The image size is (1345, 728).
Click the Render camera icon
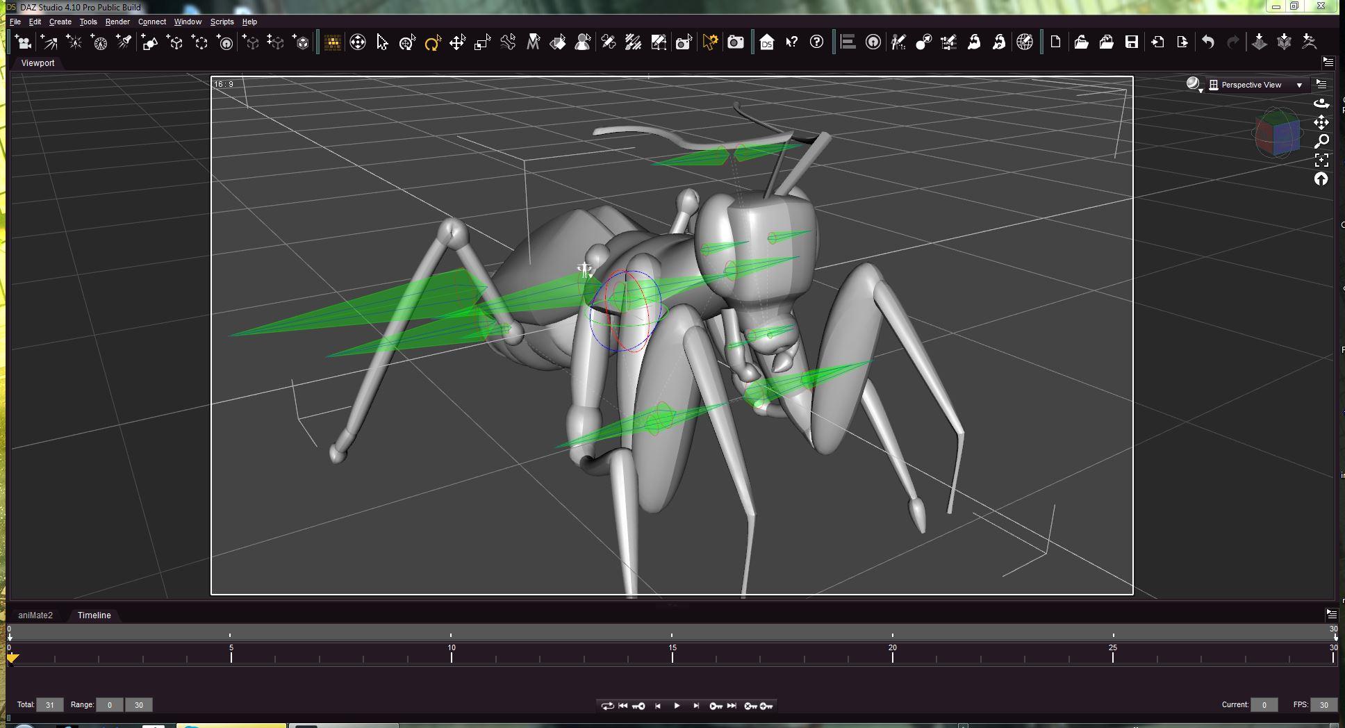click(x=735, y=42)
